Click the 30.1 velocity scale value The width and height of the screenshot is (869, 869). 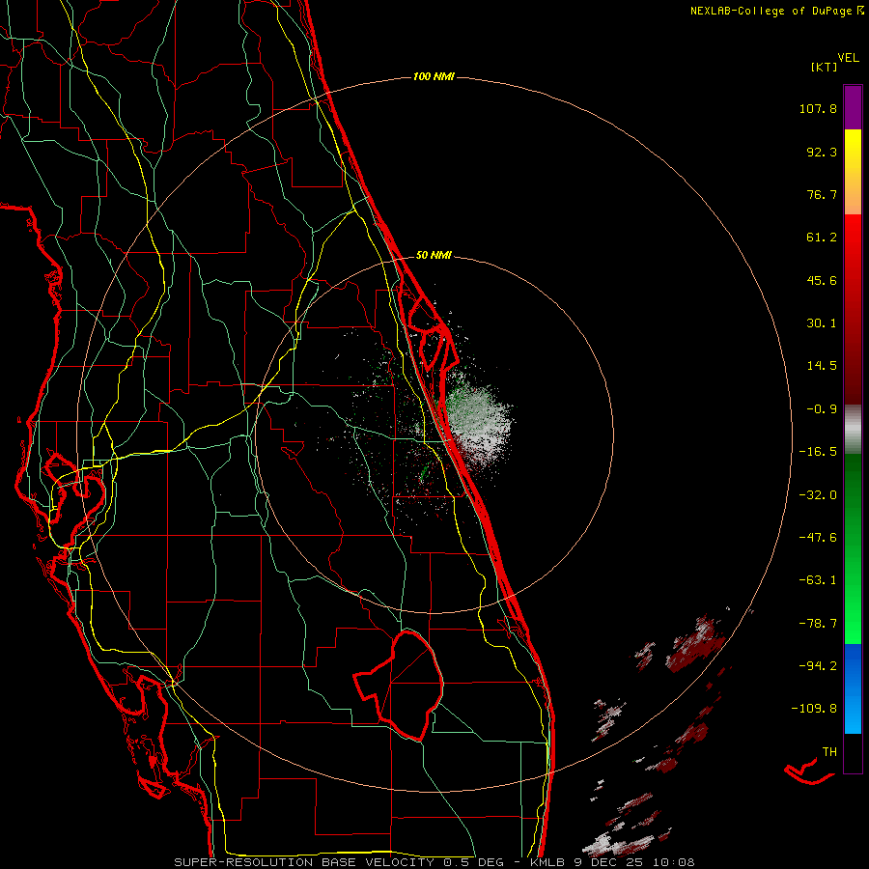pos(822,323)
